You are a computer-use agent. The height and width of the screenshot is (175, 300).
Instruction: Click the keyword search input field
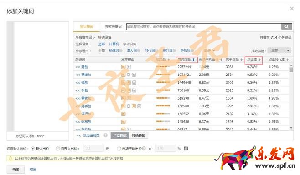tap(204, 26)
